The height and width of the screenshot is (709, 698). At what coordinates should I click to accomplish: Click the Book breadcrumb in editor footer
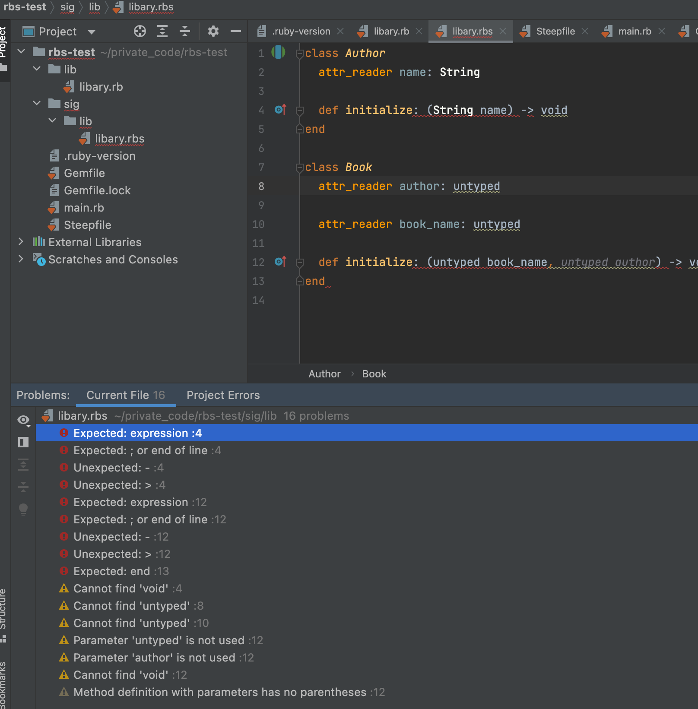(374, 374)
